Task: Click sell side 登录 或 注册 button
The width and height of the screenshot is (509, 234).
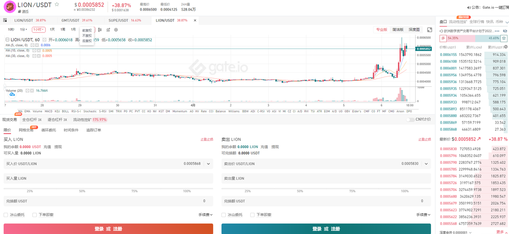Action: 326,229
